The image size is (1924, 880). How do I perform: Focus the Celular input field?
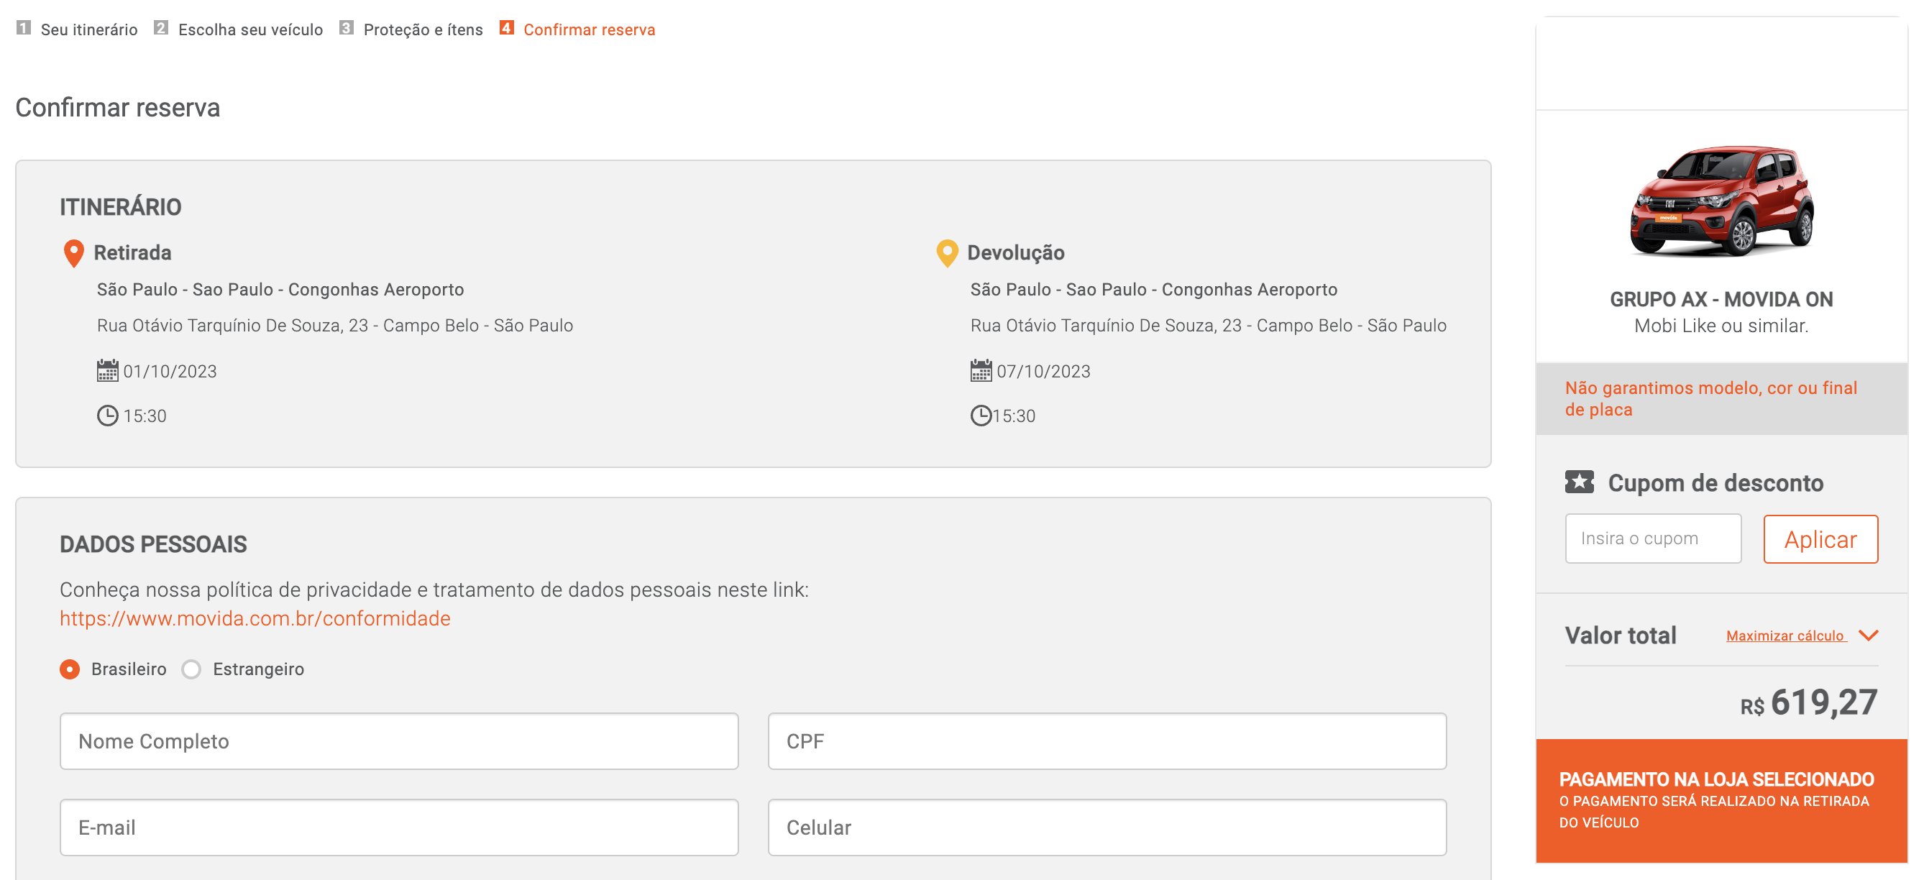pyautogui.click(x=1107, y=828)
